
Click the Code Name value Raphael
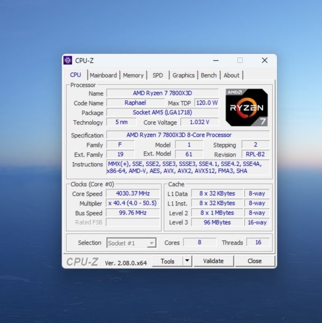[135, 102]
